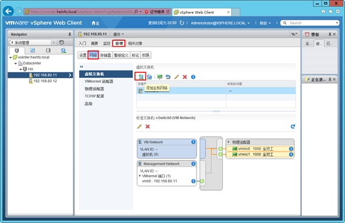This screenshot has width=345, height=223.
Task: Open browser favorites star icon
Action: coord(330,12)
